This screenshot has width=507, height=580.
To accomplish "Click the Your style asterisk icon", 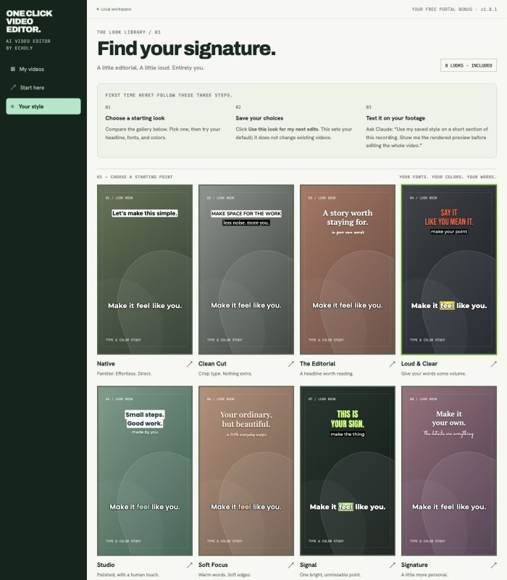I will click(12, 107).
